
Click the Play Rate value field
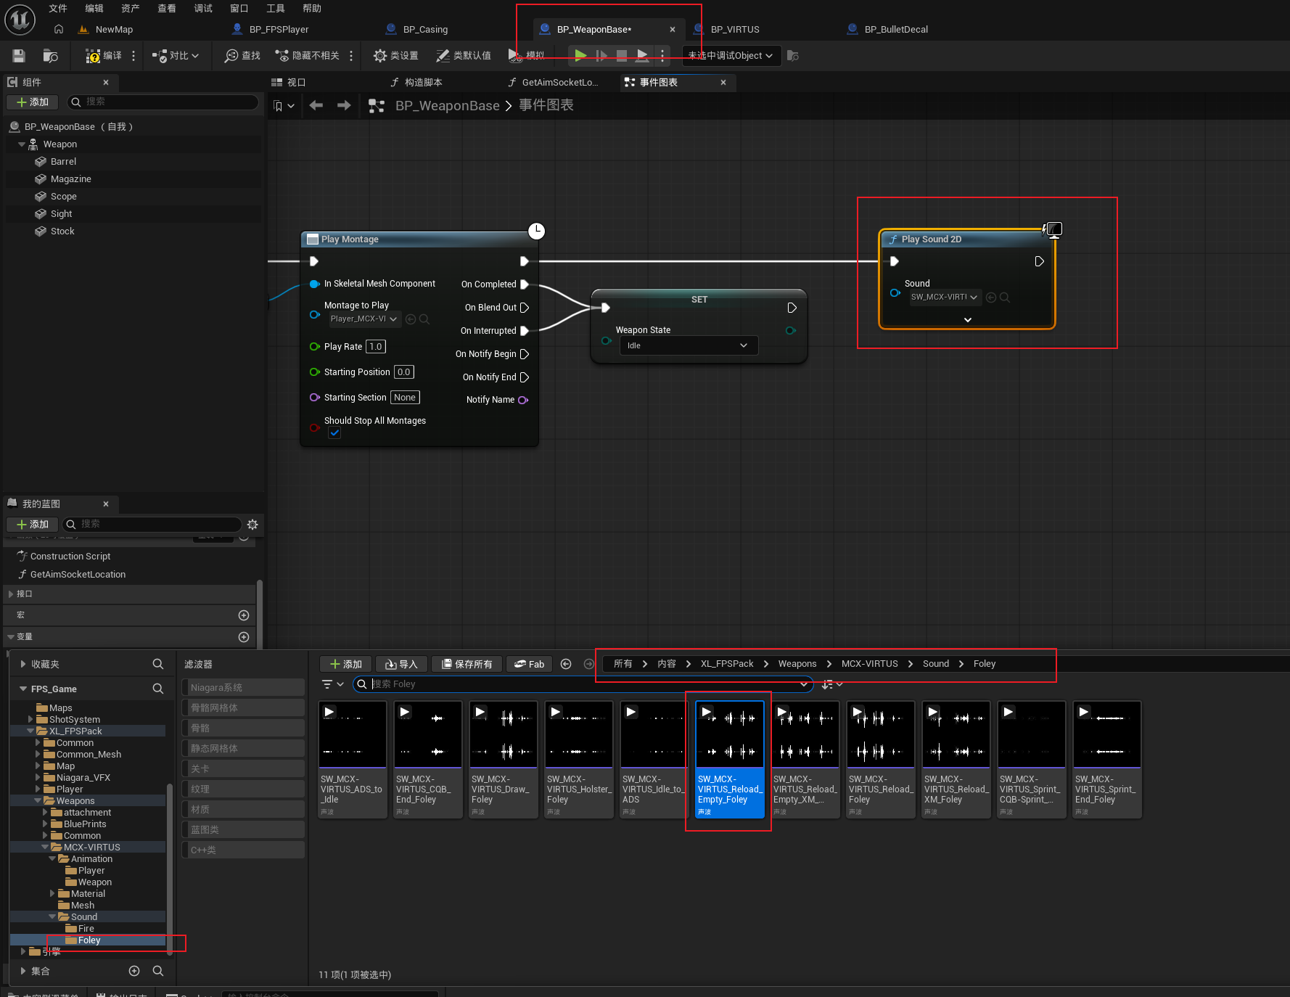(x=376, y=347)
